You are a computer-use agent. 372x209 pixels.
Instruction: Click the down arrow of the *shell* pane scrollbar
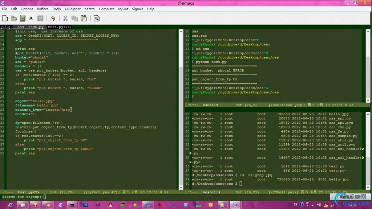368,101
